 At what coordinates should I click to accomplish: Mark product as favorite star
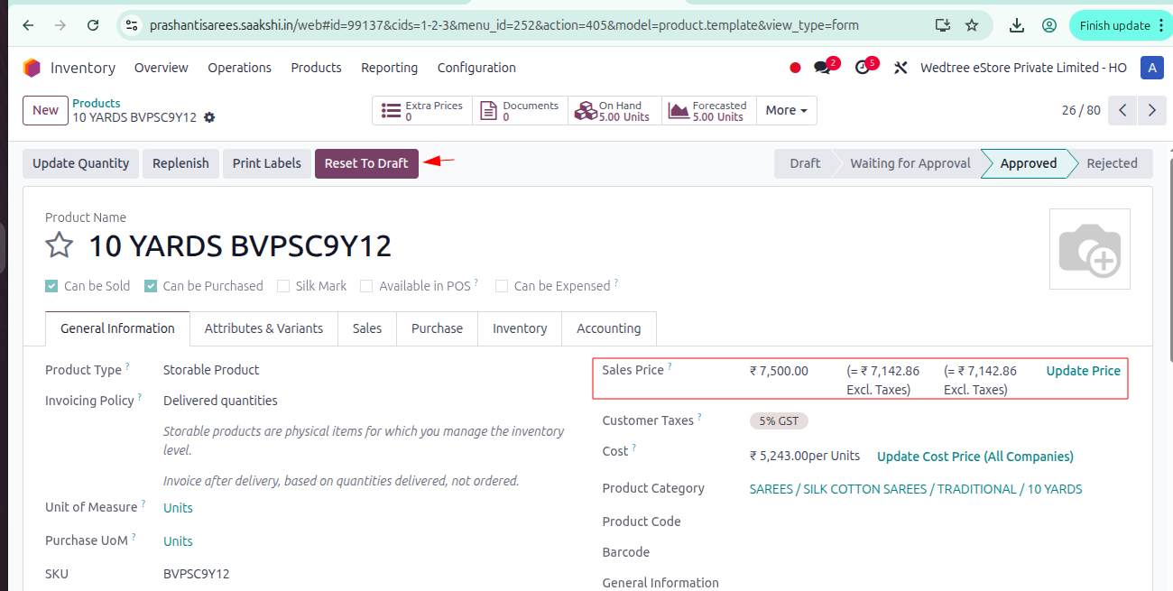[60, 245]
